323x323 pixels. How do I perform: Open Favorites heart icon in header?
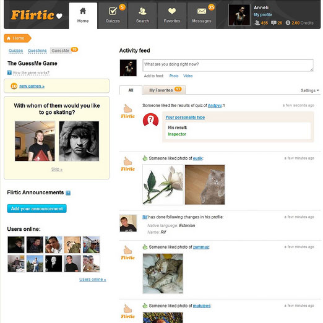(x=172, y=11)
